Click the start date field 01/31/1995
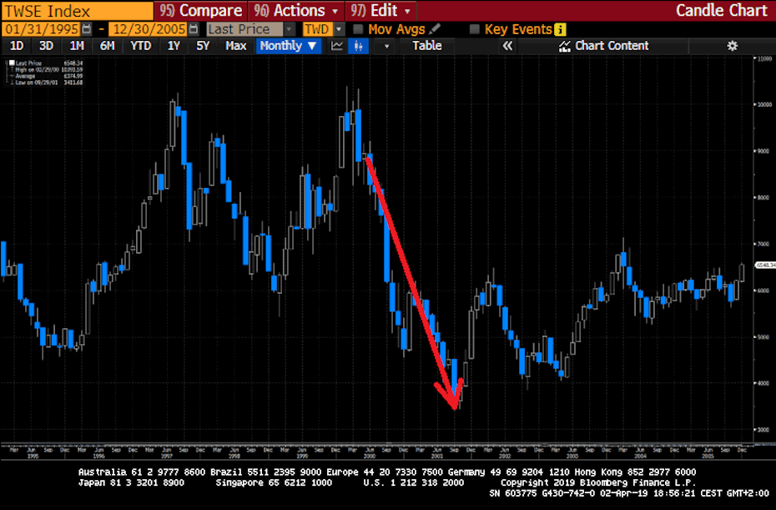Screen dimensions: 776x510 pos(42,29)
